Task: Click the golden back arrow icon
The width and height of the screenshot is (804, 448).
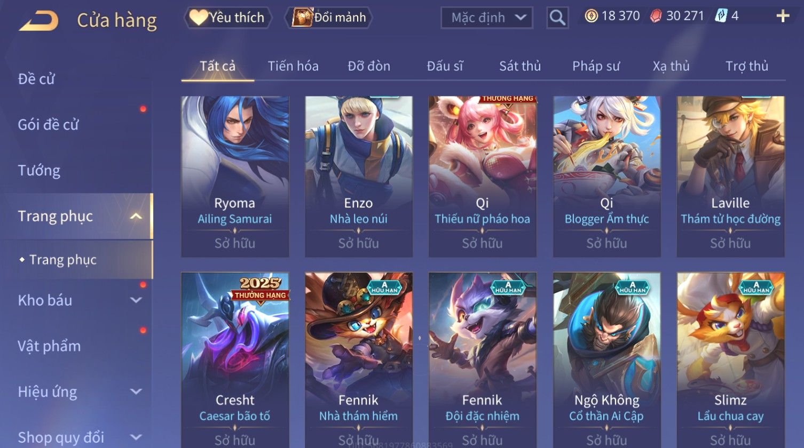Action: pyautogui.click(x=38, y=21)
